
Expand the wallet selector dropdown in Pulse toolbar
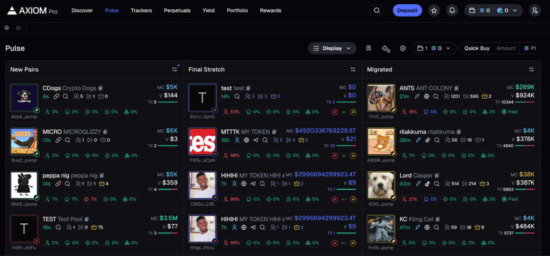point(448,48)
